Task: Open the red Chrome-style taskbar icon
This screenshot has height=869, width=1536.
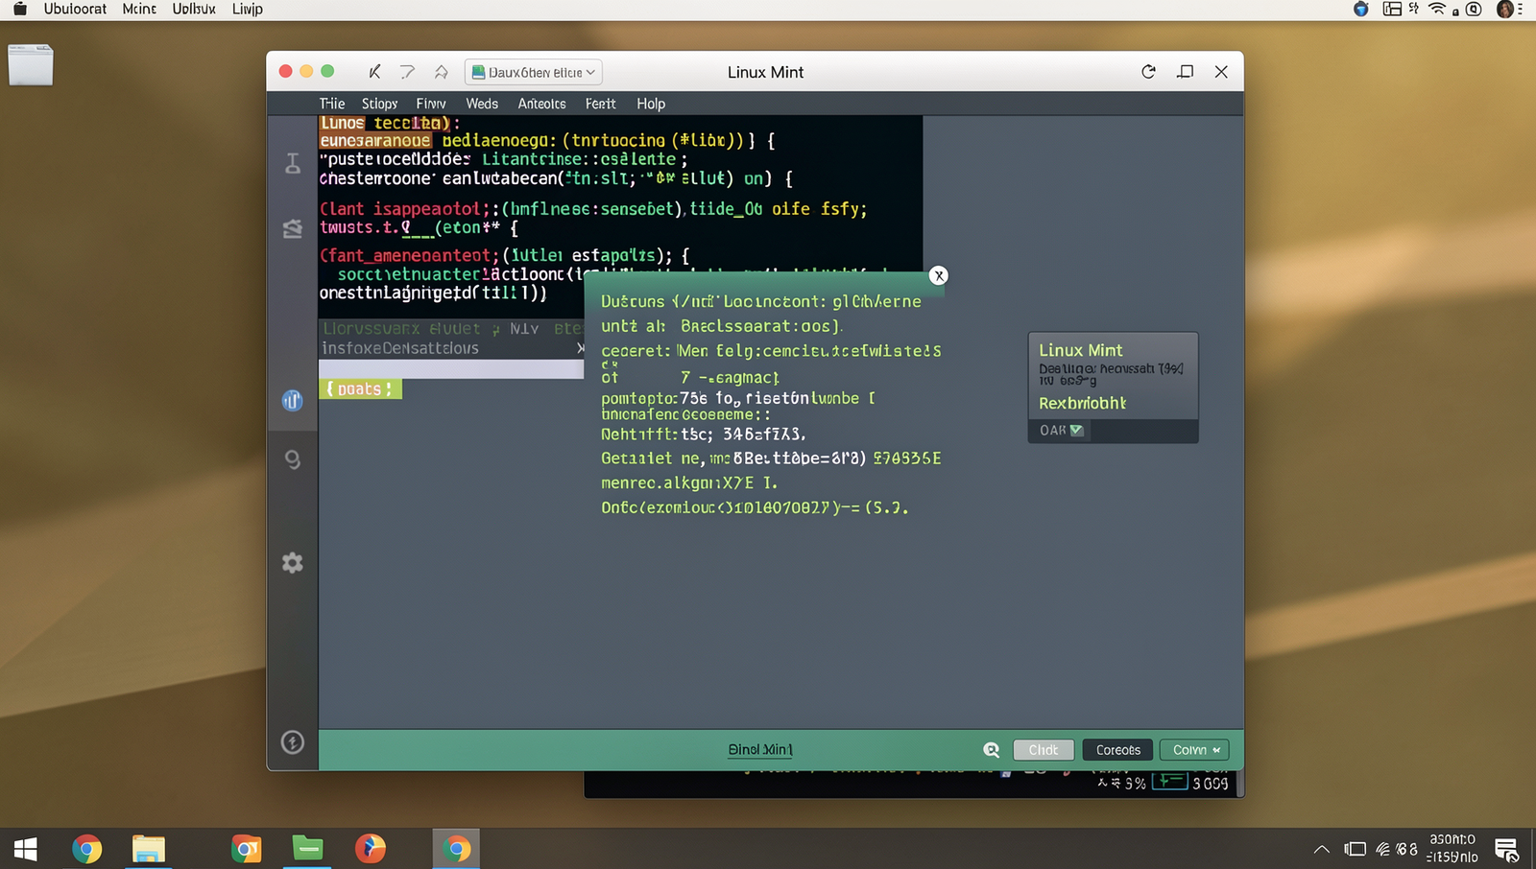Action: coord(247,849)
